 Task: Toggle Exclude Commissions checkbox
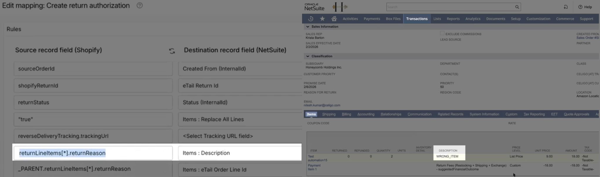point(442,33)
